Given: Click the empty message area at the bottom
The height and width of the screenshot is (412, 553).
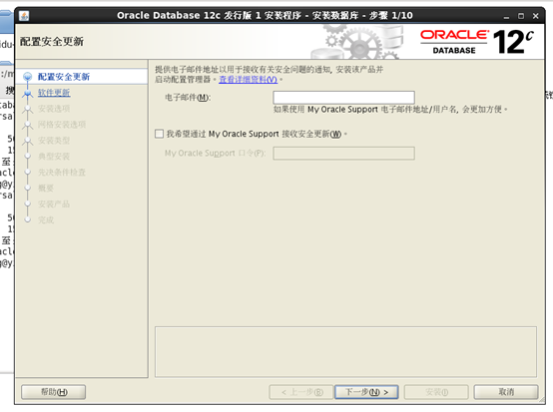Looking at the screenshot, I should [x=345, y=352].
